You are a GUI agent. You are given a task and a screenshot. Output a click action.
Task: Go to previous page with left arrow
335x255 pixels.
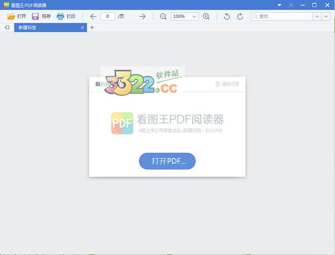[x=93, y=16]
